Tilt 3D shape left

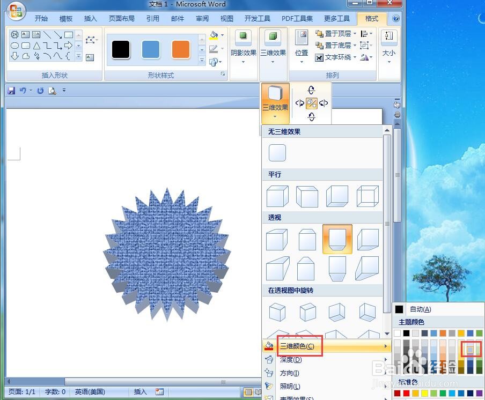pos(300,103)
